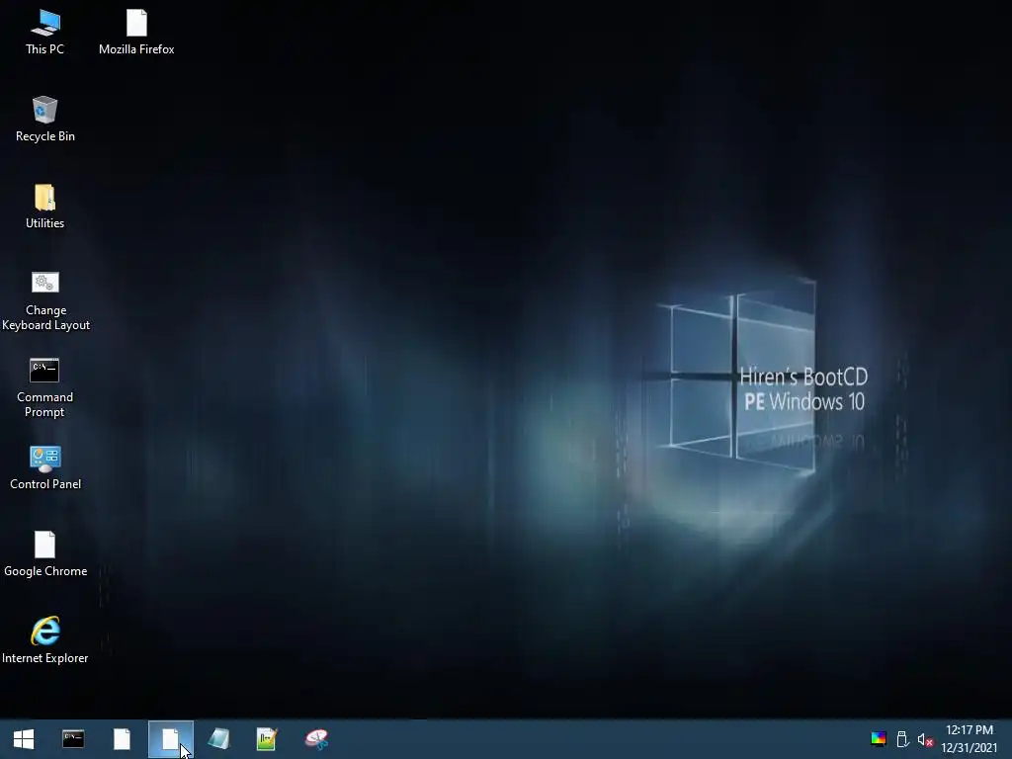Viewport: 1012px width, 759px height.
Task: Click the USB safely remove tray icon
Action: coord(902,739)
